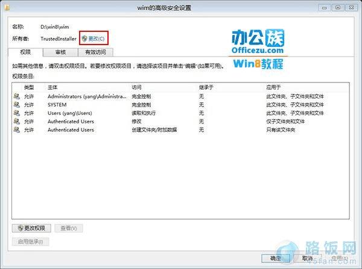
Task: Click user icon of 创建文件夹/附加数据 row
Action: tap(17, 129)
